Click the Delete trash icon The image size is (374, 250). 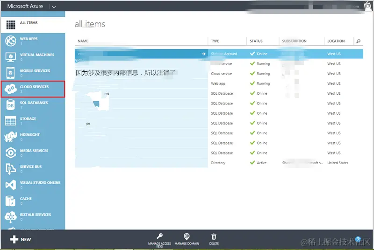click(x=214, y=236)
